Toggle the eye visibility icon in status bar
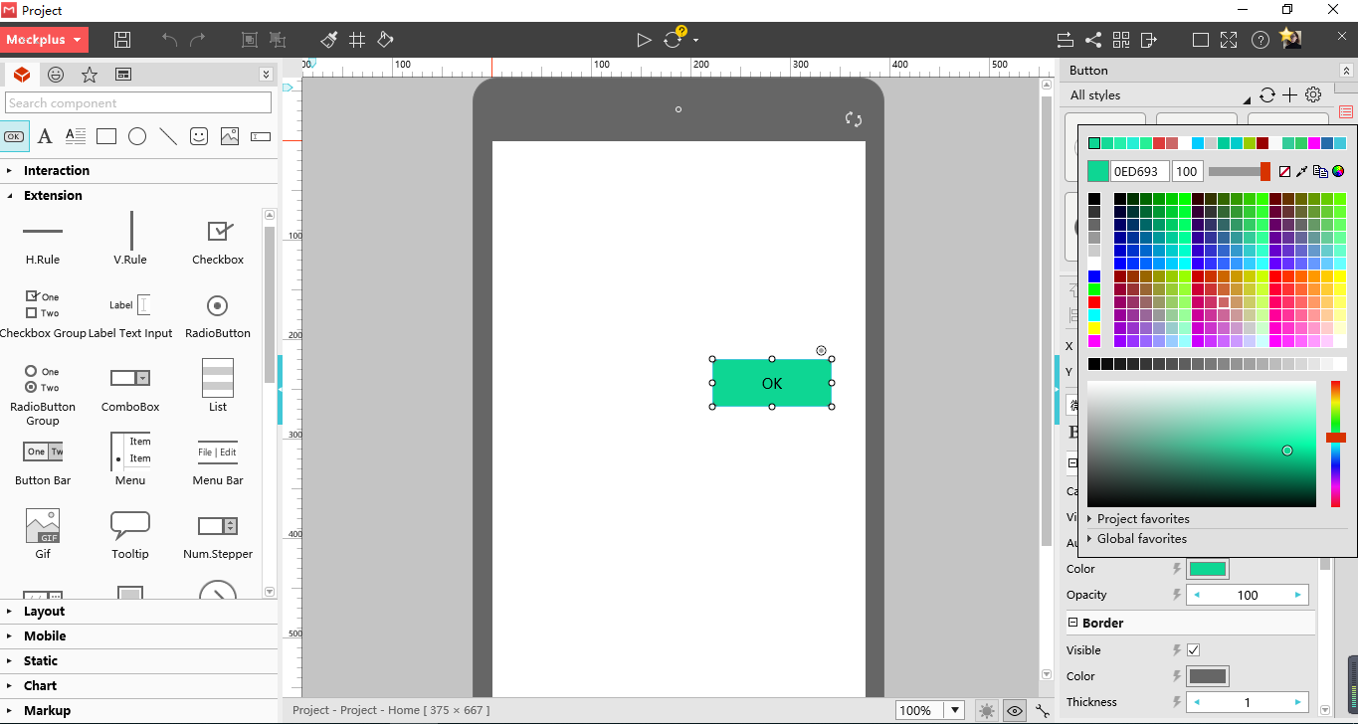The image size is (1358, 724). tap(1015, 710)
